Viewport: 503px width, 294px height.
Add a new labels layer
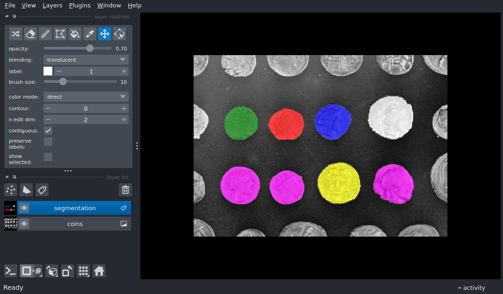coord(42,190)
